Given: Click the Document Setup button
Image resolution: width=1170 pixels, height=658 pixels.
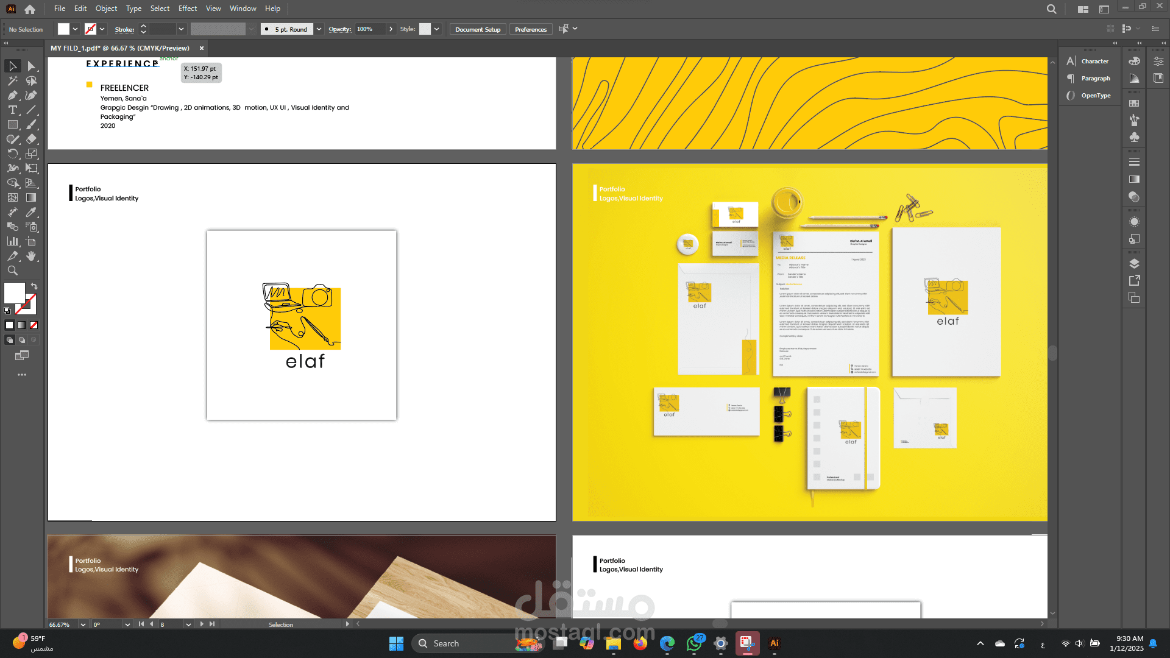Looking at the screenshot, I should (478, 29).
